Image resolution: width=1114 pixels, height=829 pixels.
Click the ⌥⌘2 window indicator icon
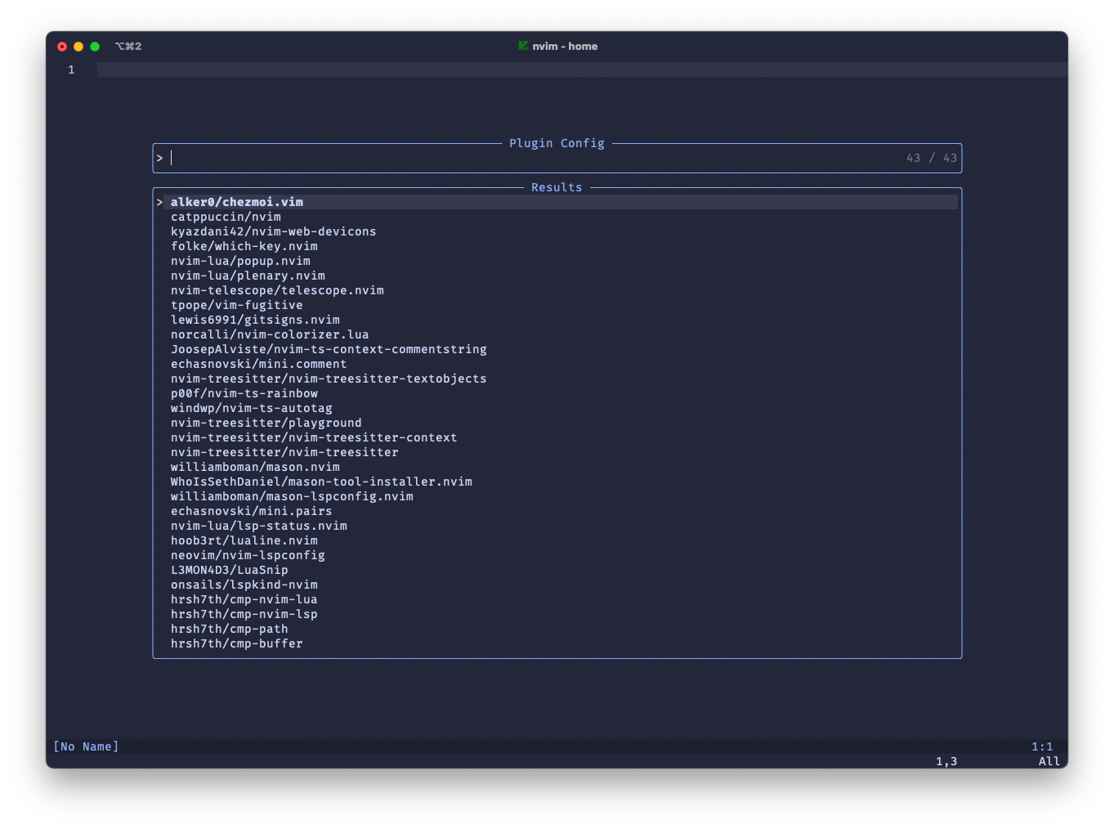click(x=128, y=46)
